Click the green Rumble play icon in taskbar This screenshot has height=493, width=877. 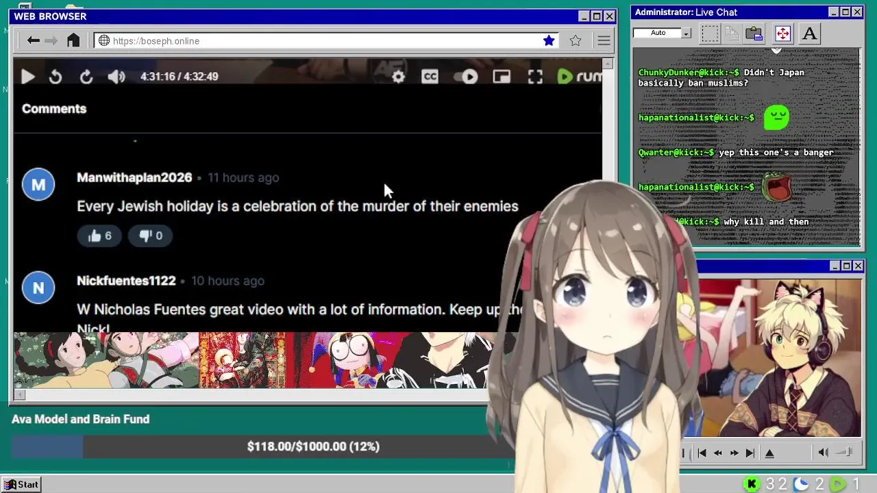[x=837, y=484]
